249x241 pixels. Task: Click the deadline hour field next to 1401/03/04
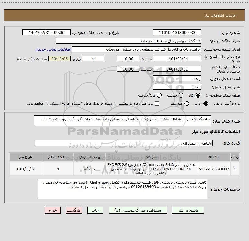[x=128, y=59]
